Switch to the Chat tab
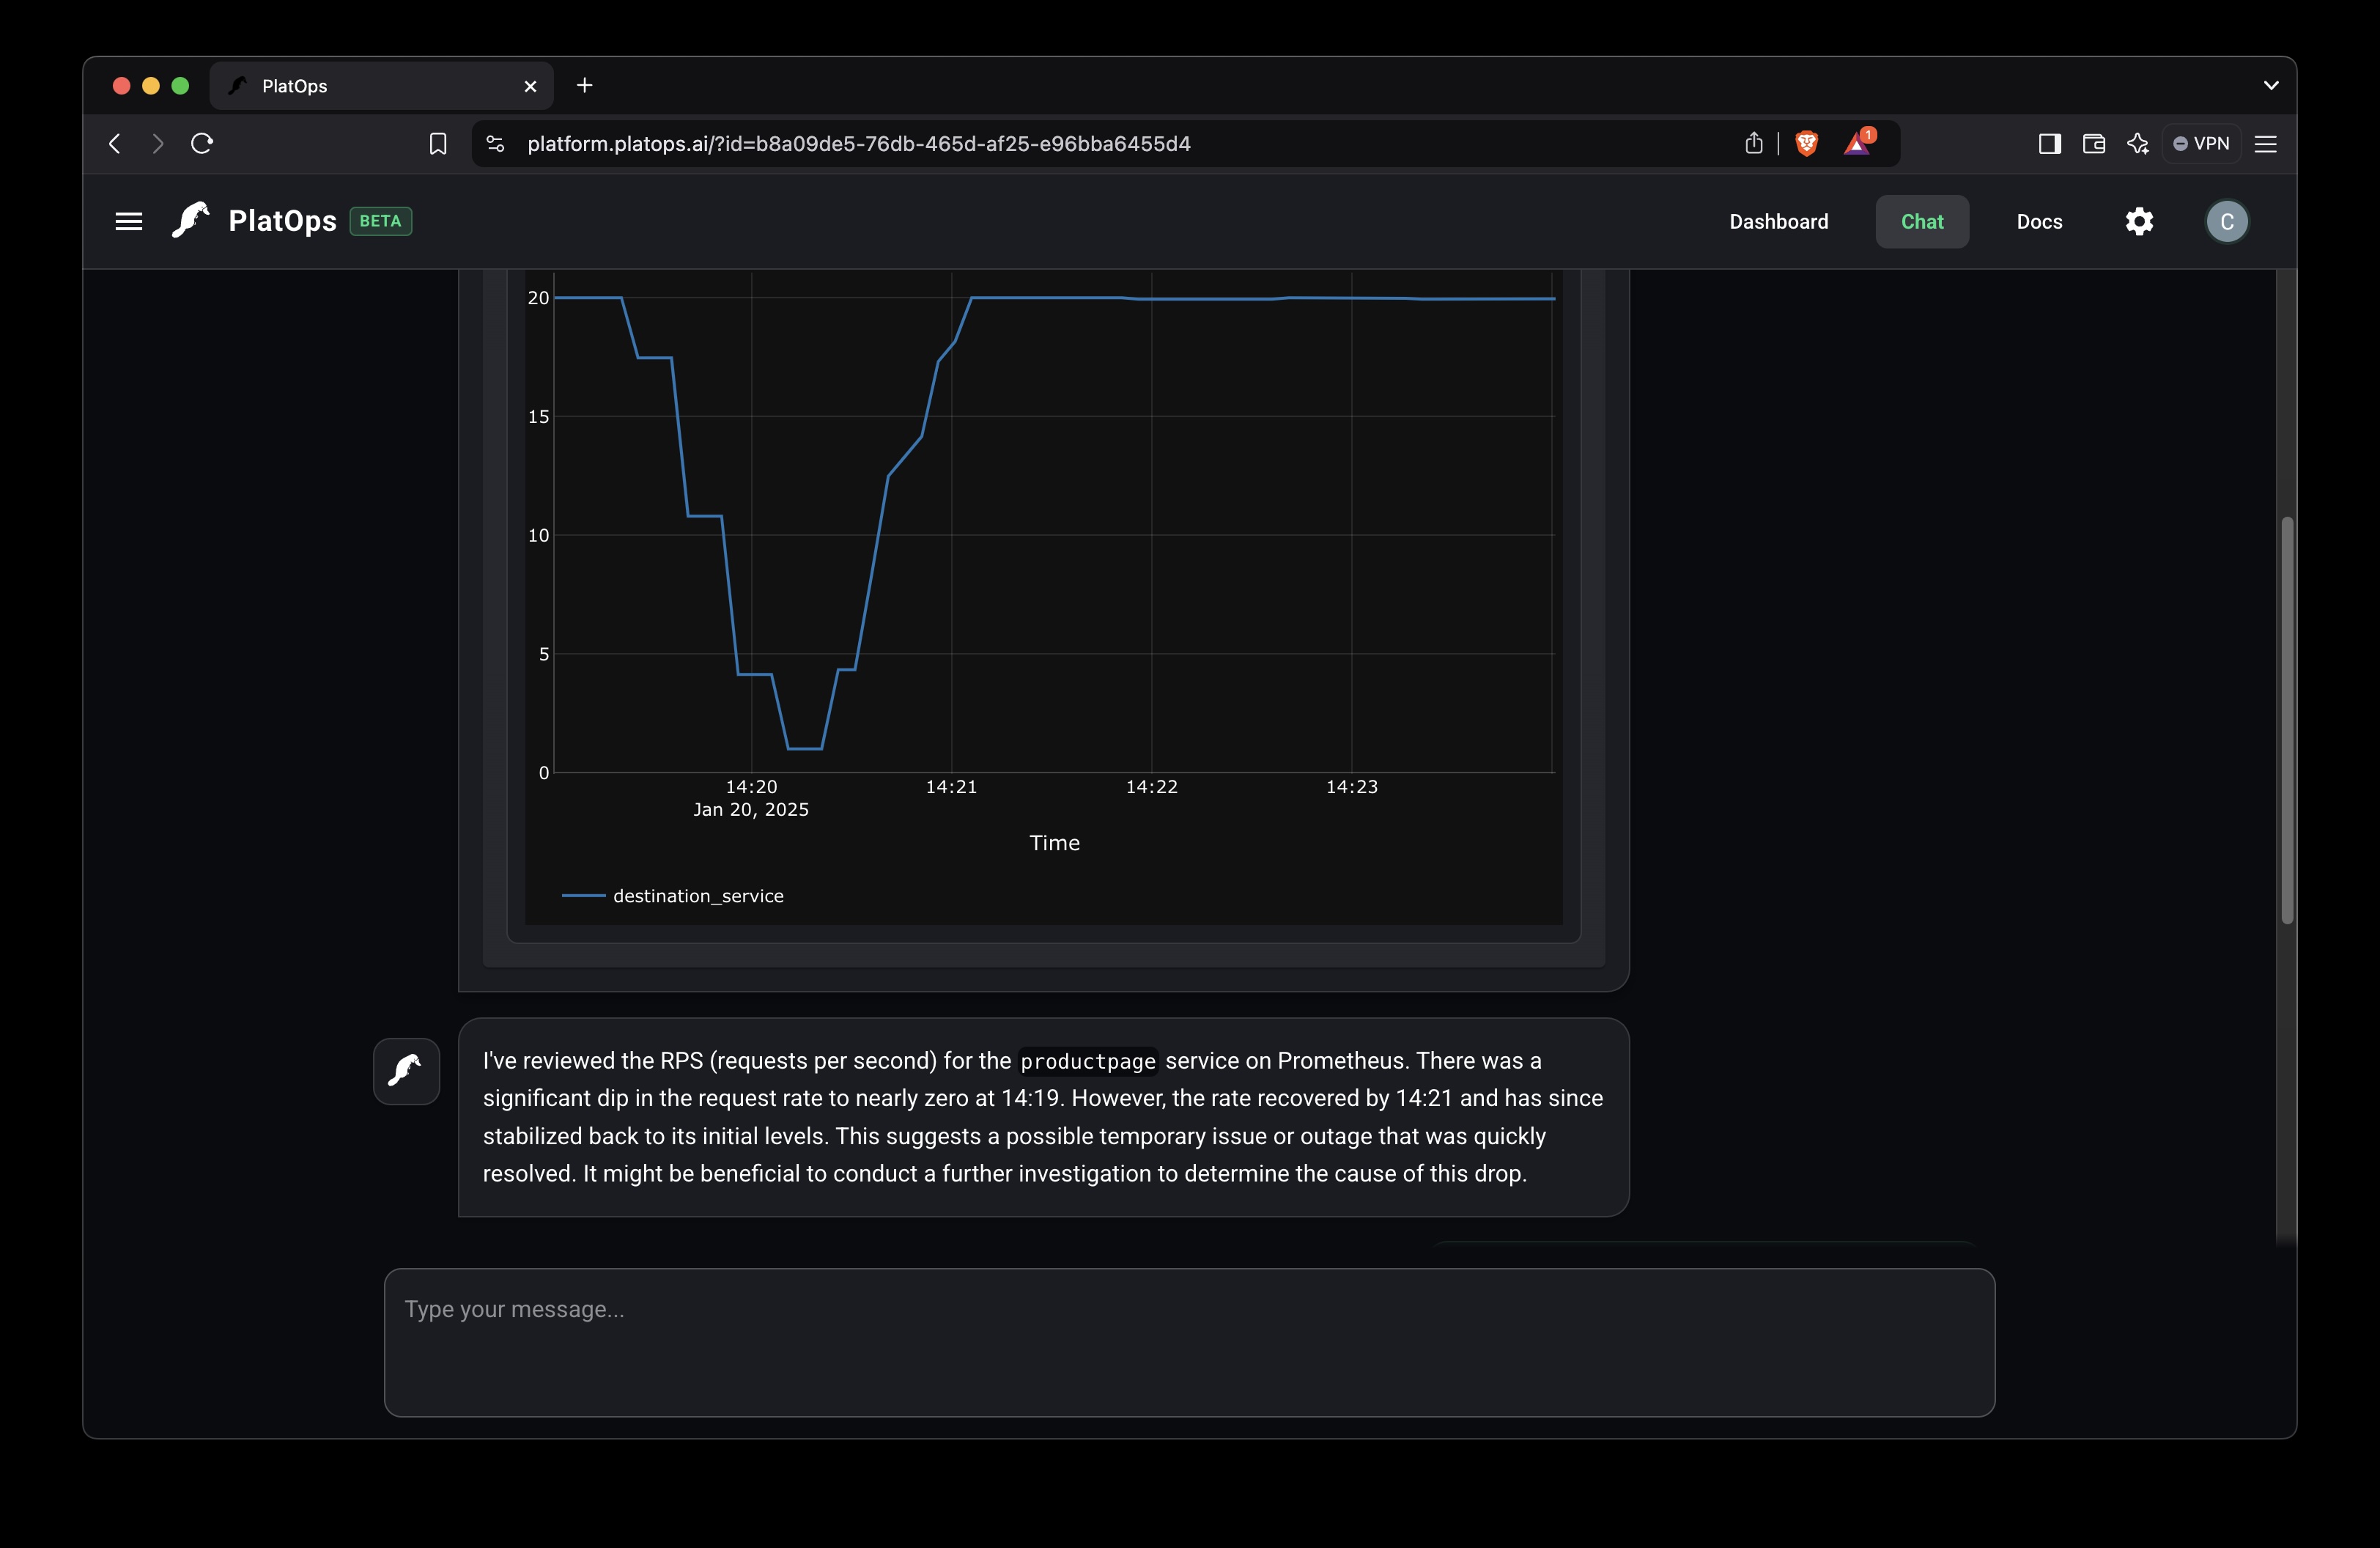The width and height of the screenshot is (2380, 1548). pyautogui.click(x=1922, y=222)
